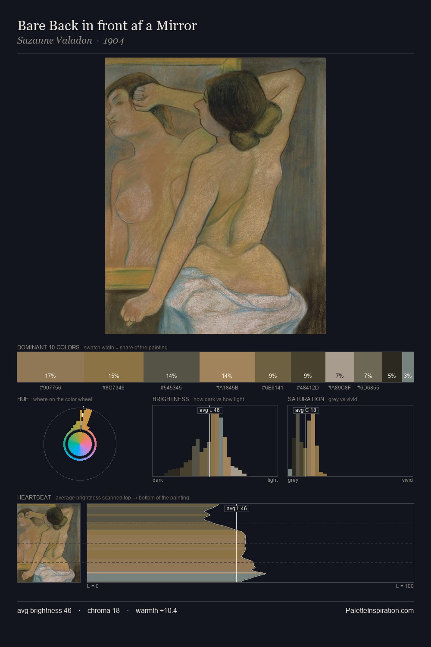Select the second 7% swatch #6D6855
Image resolution: width=431 pixels, height=647 pixels.
(368, 367)
